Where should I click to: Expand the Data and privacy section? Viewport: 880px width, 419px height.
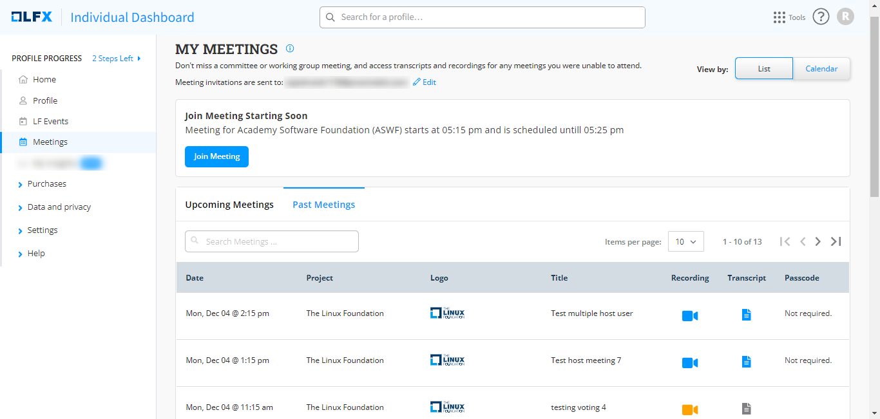tap(59, 207)
